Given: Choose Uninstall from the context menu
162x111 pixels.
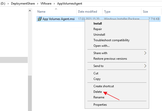Looking at the screenshot, I should point(99,35).
